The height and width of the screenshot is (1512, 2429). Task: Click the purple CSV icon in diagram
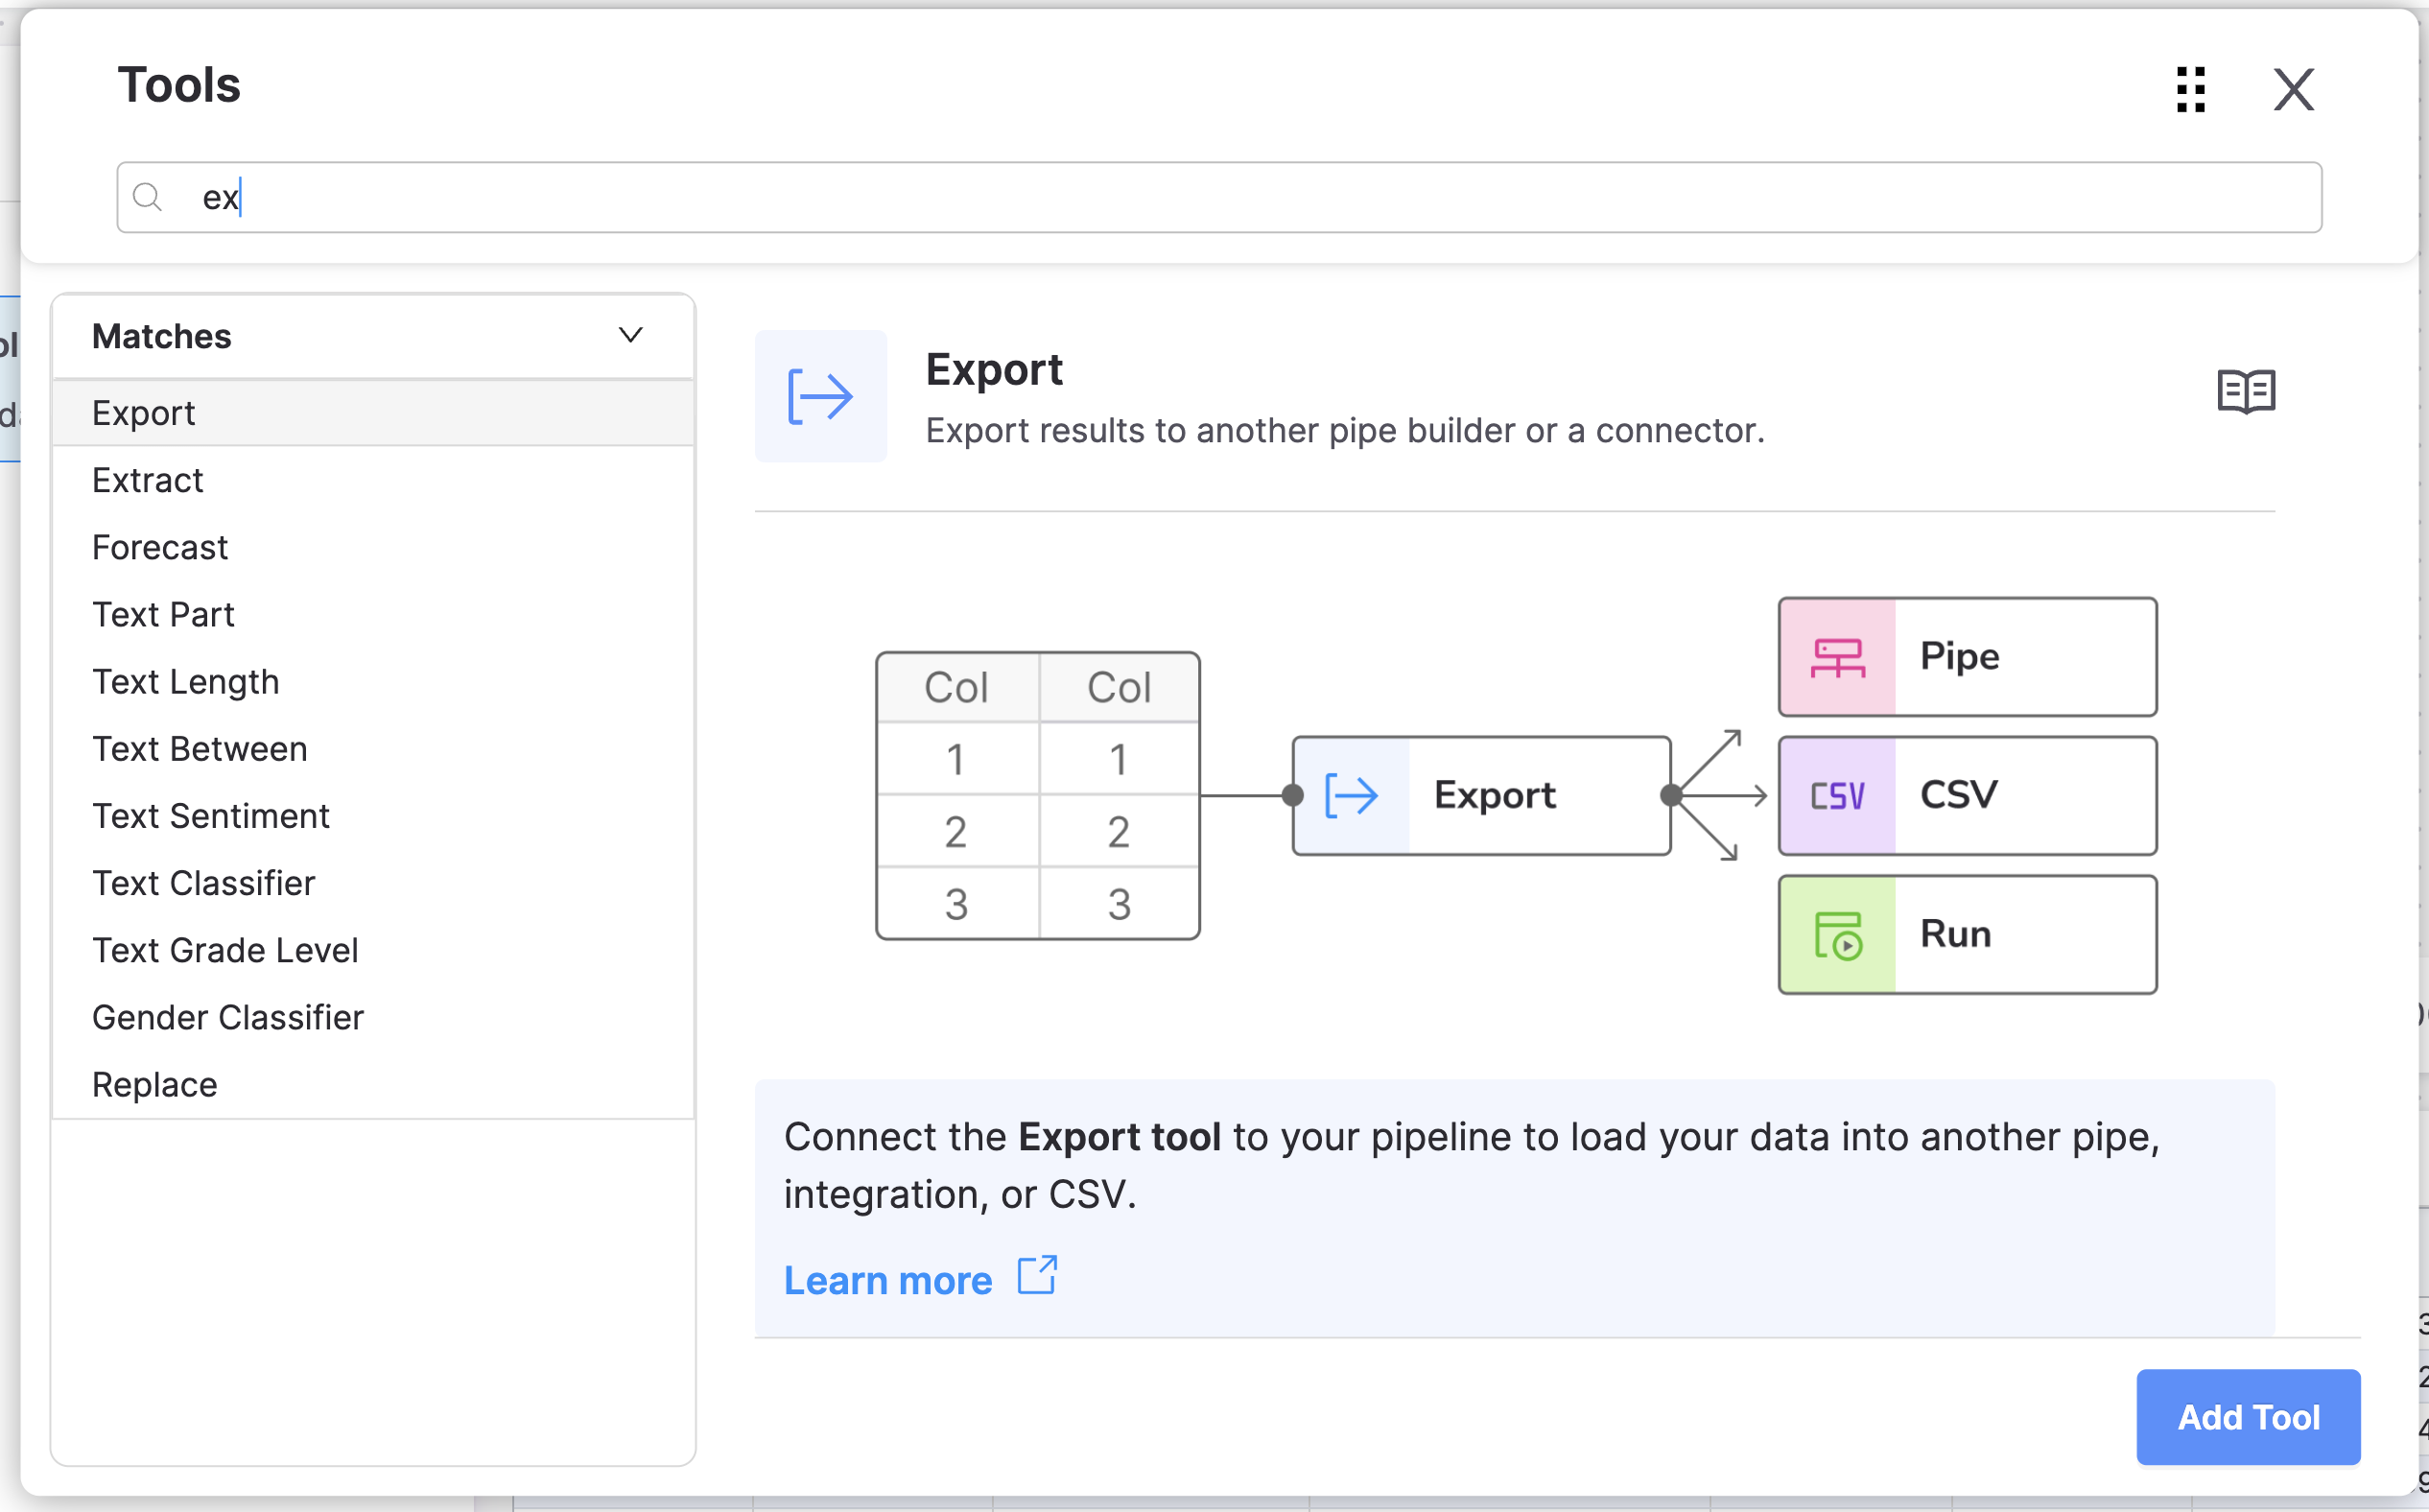pyautogui.click(x=1837, y=796)
